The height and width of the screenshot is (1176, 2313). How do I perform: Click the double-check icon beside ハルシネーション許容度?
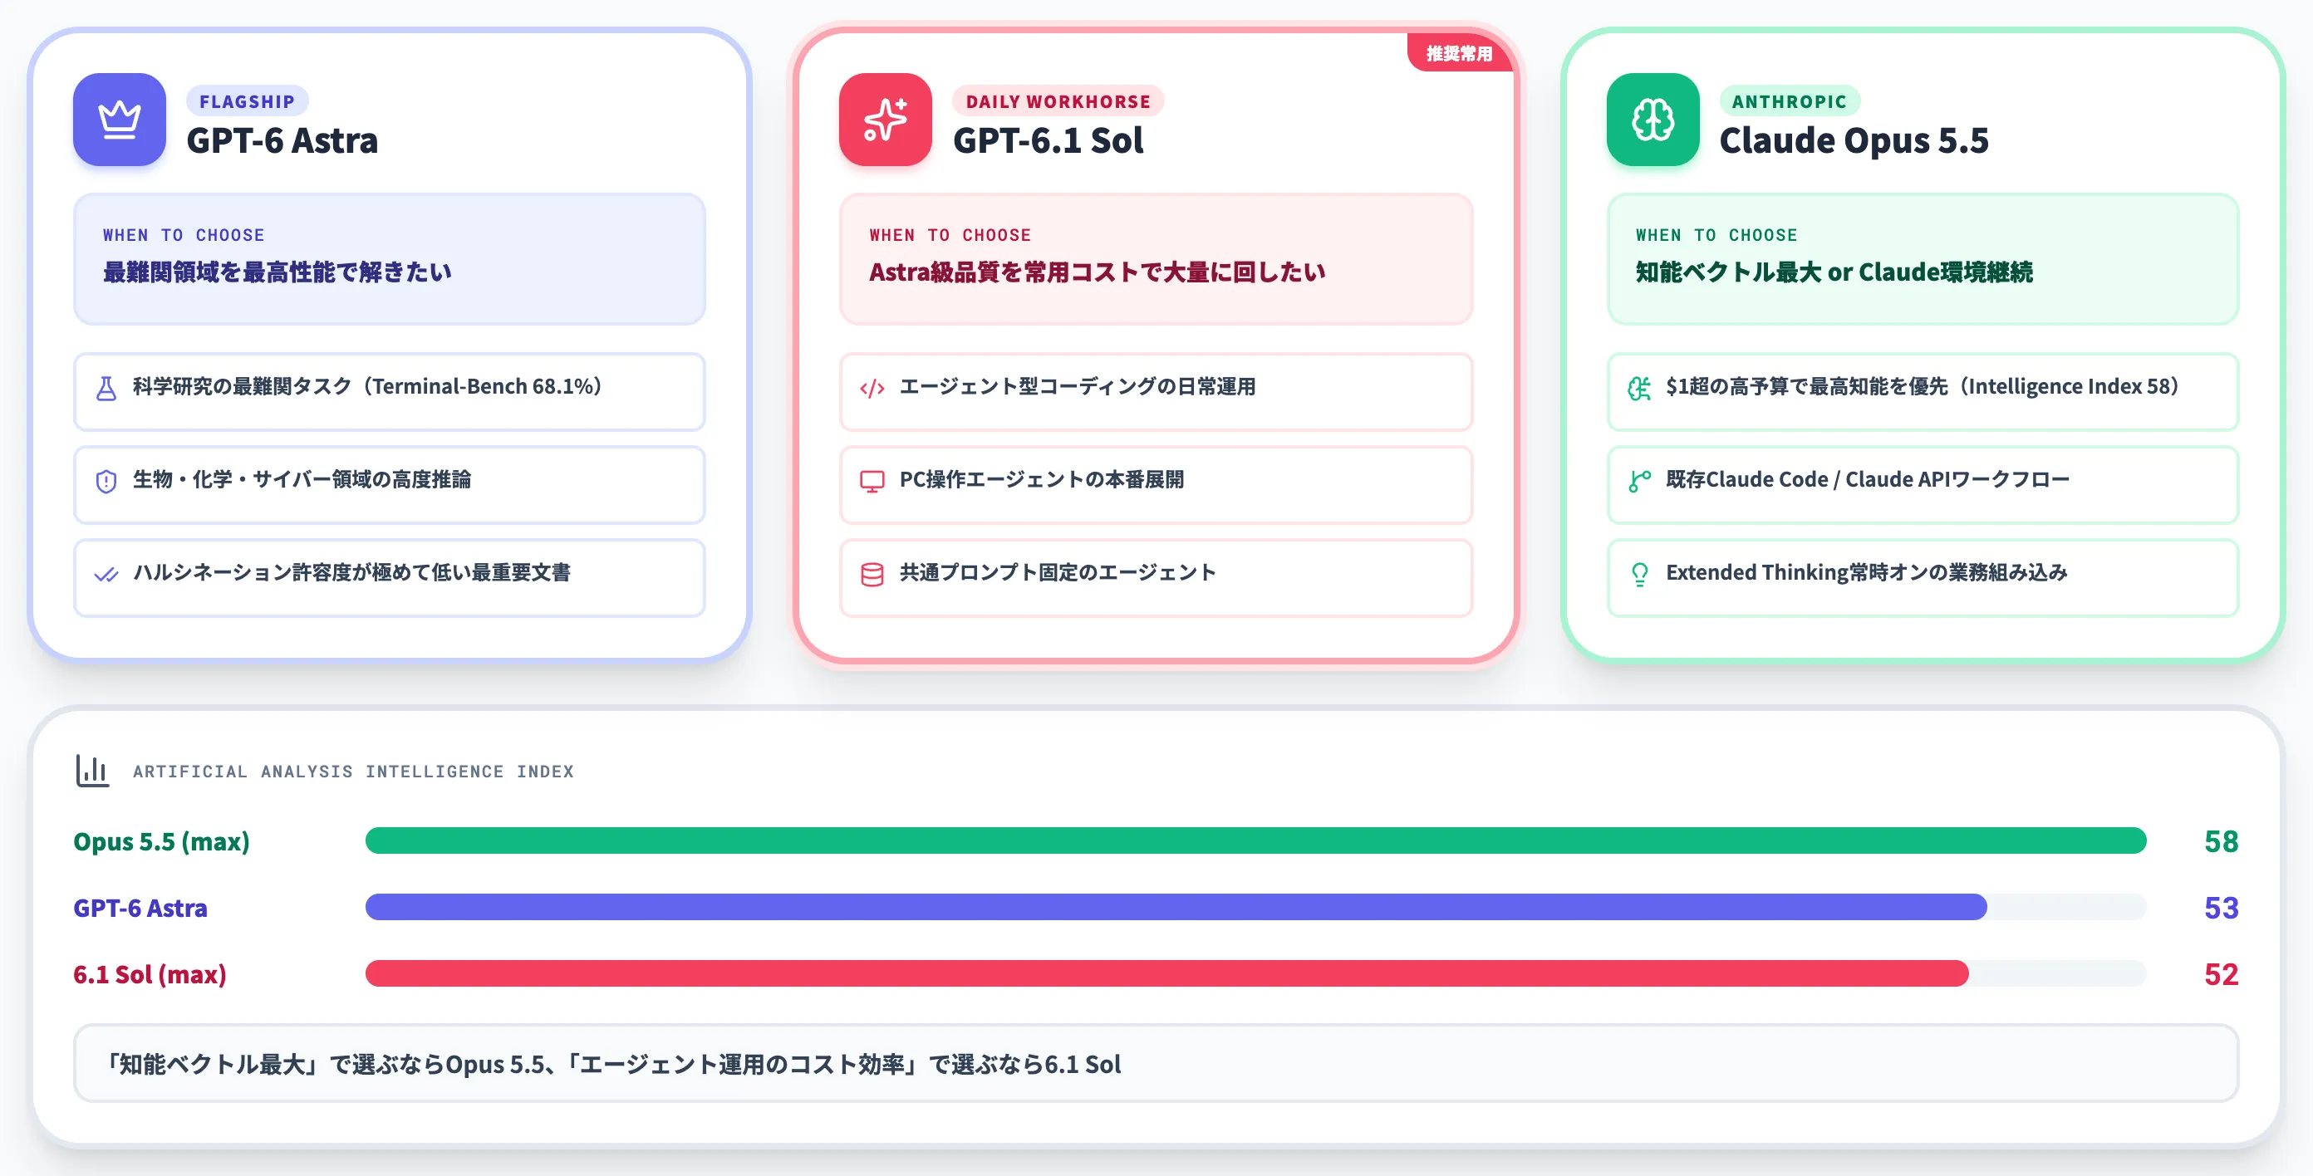click(106, 575)
